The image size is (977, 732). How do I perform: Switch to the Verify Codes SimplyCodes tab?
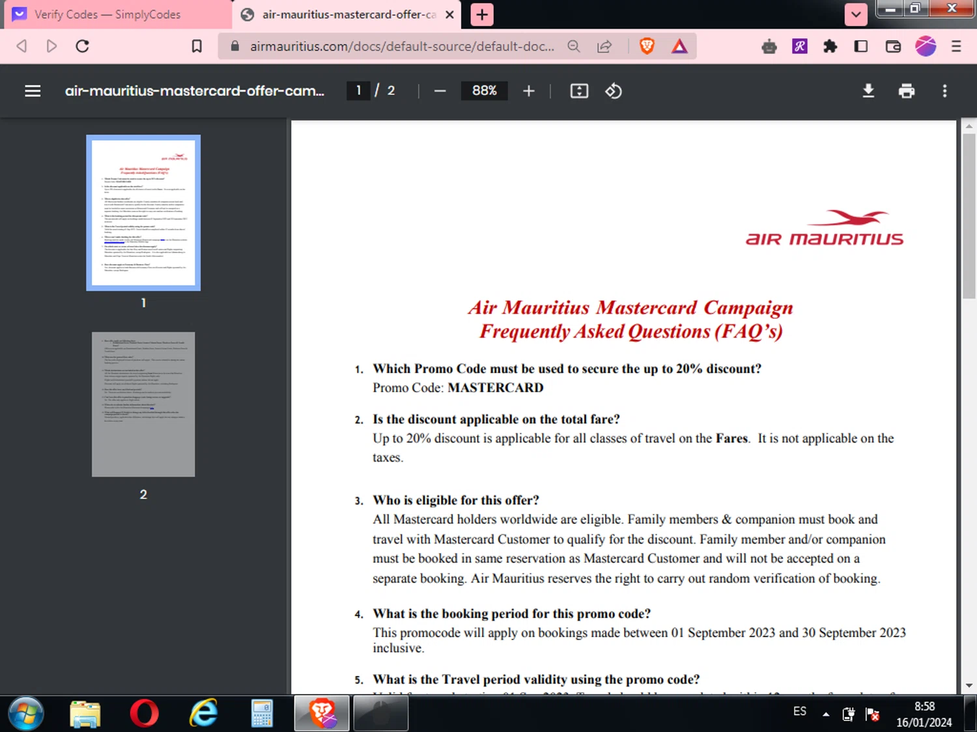117,14
